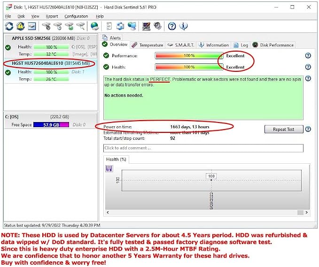319x267 pixels.
Task: Open the S.M.A.R.T. tab
Action: point(180,45)
